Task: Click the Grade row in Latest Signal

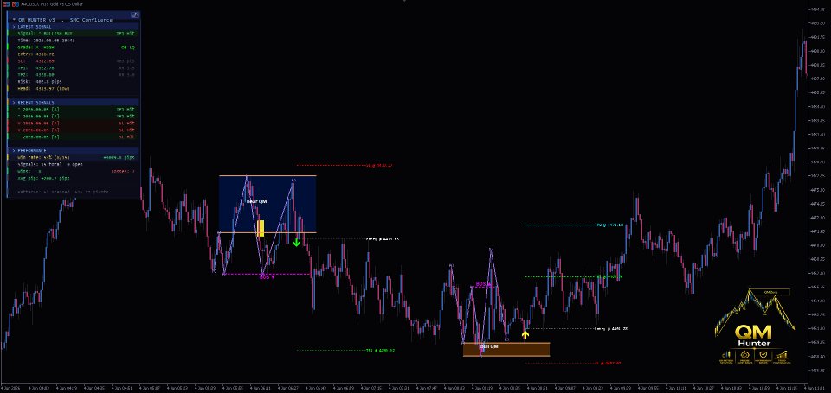Action: pyautogui.click(x=74, y=48)
